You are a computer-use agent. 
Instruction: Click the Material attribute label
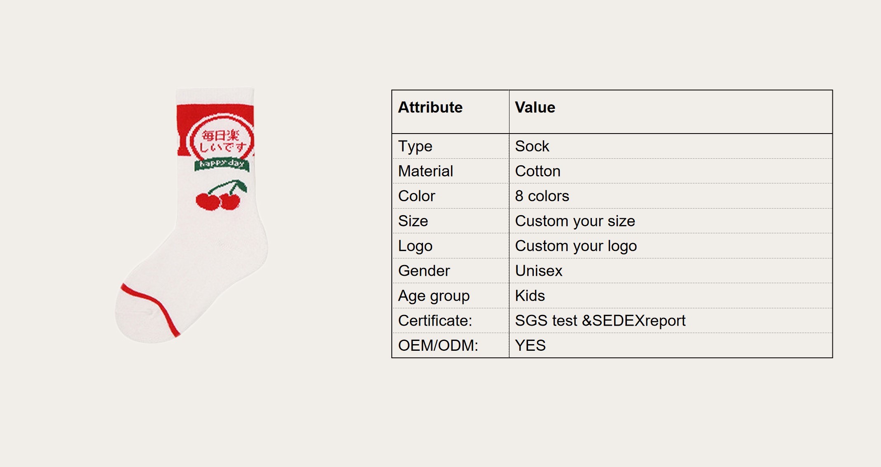click(425, 171)
